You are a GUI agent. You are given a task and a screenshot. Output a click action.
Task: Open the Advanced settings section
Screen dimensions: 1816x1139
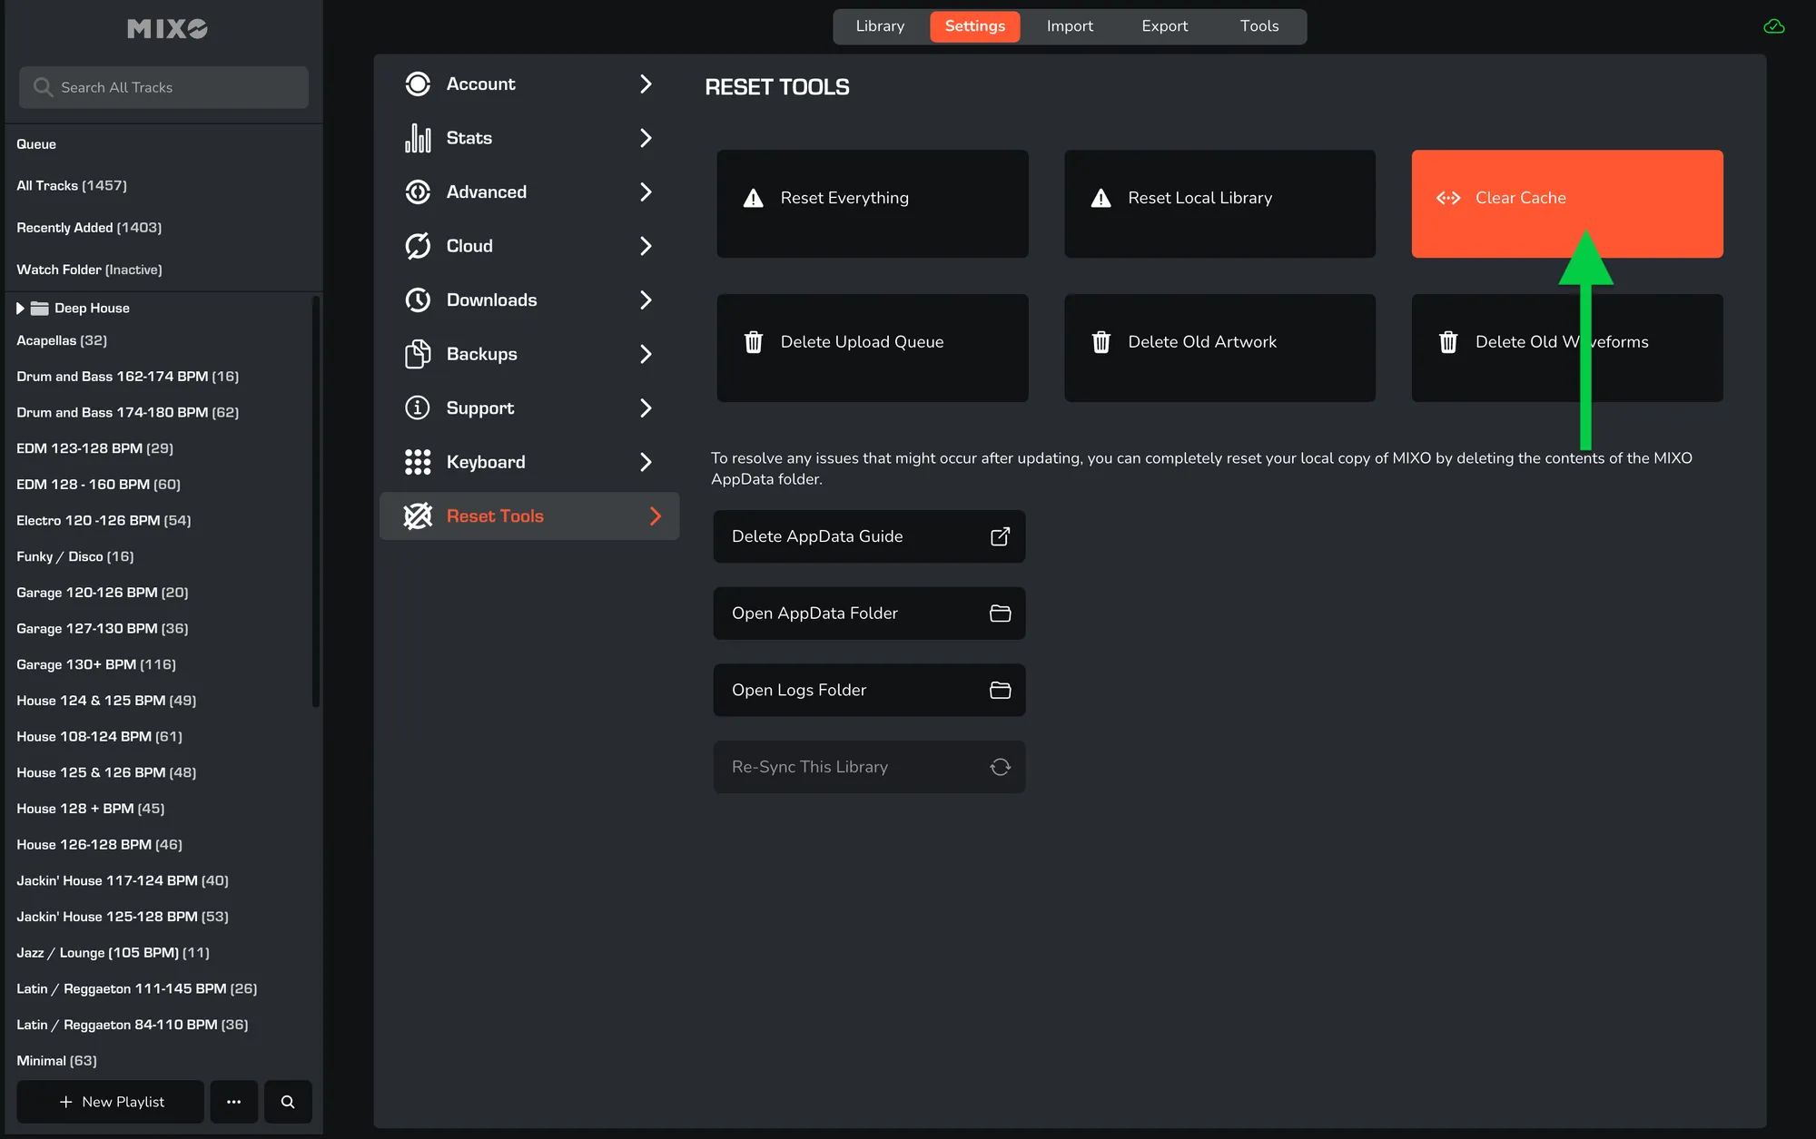click(487, 192)
